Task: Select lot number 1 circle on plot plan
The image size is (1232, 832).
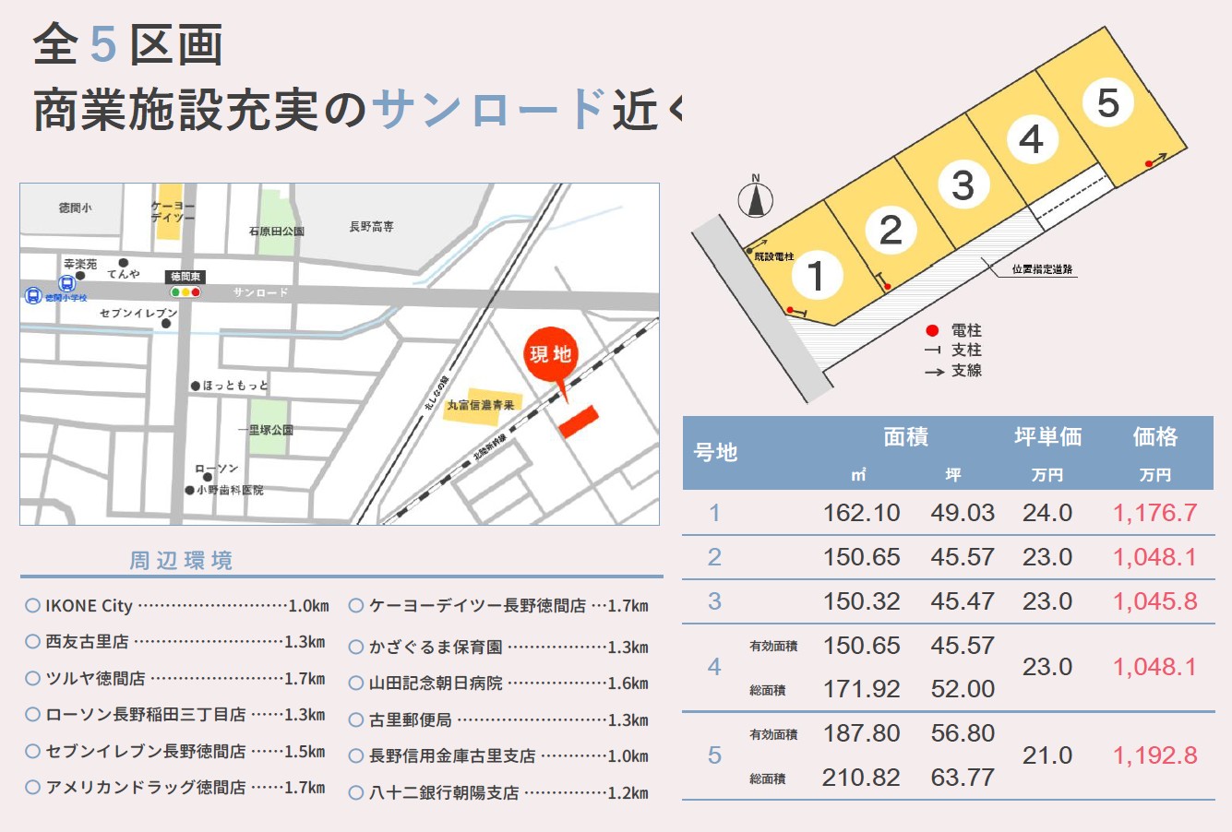Action: 815,275
